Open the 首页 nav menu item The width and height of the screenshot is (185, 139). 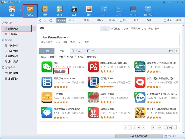pos(86,20)
